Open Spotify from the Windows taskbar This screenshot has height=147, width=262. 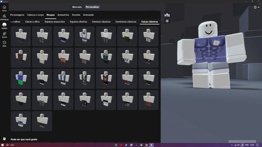tap(116, 145)
